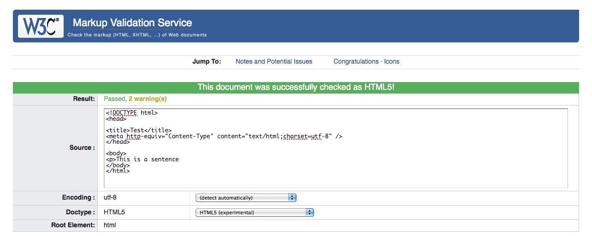592x236 pixels.
Task: Click the "Check the markup" subtitle text
Action: coord(137,35)
